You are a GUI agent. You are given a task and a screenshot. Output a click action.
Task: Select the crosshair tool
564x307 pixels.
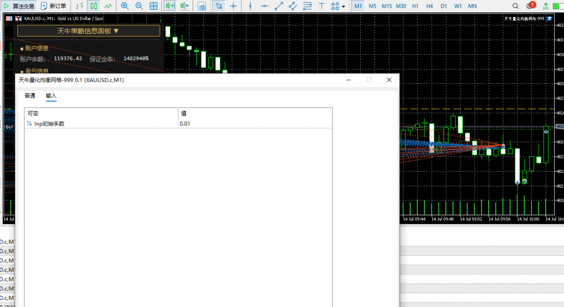point(233,6)
